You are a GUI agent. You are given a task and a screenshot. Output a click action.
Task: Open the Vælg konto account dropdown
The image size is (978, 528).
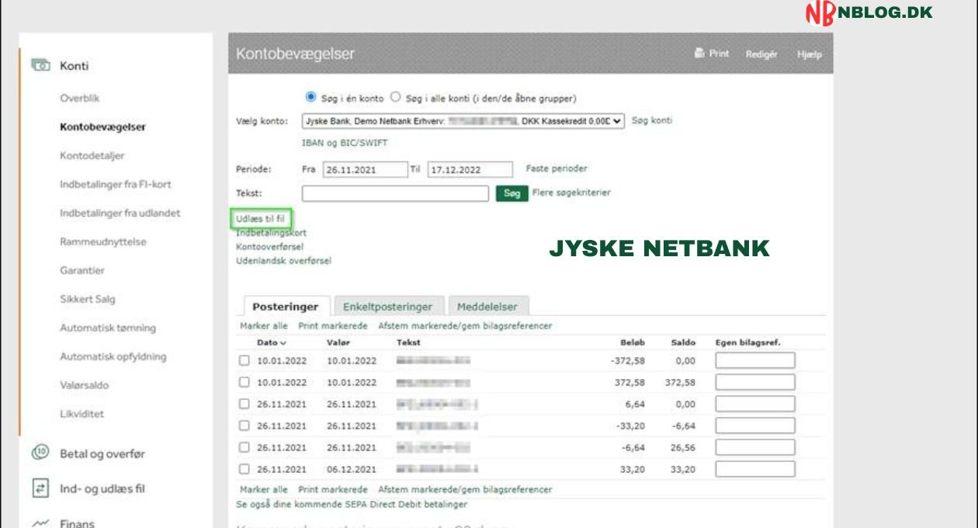pos(463,121)
